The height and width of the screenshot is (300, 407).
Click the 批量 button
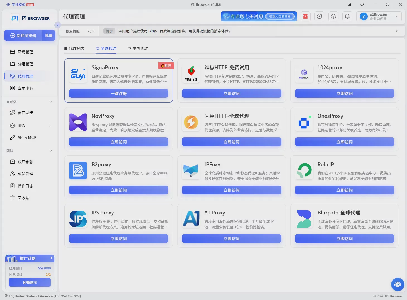[49, 36]
